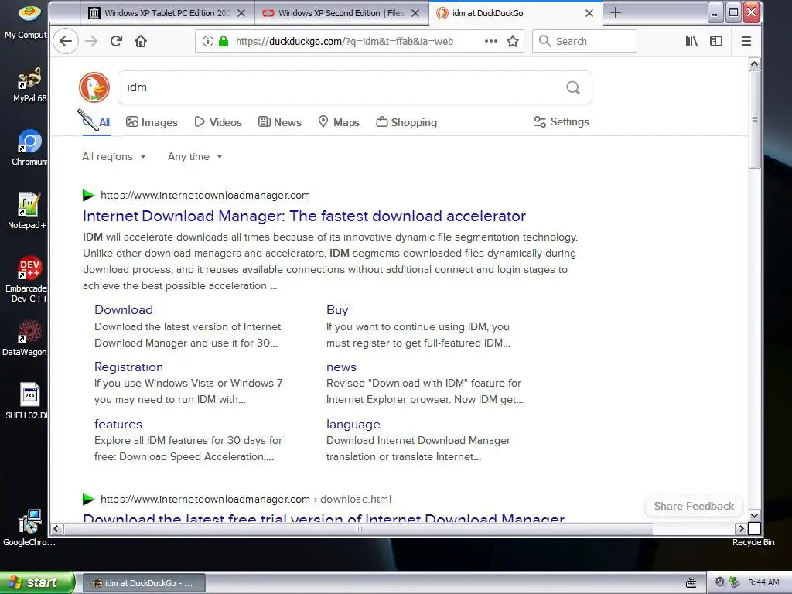Close the idm at DuckDuckGo tab

[589, 13]
